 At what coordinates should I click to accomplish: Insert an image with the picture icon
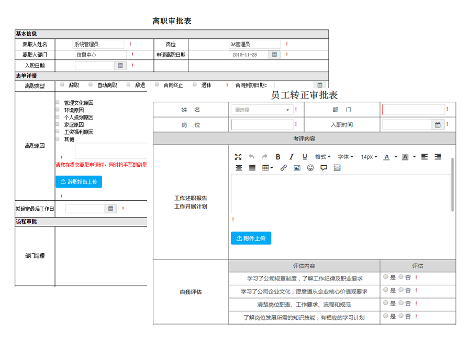297,168
